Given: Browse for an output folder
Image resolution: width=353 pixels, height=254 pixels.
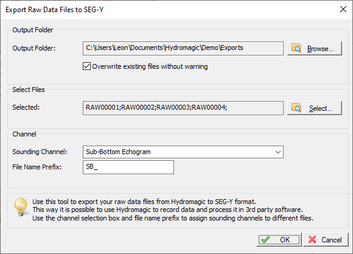Looking at the screenshot, I should (x=315, y=48).
